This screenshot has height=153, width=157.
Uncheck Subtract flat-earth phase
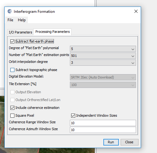click(12, 41)
